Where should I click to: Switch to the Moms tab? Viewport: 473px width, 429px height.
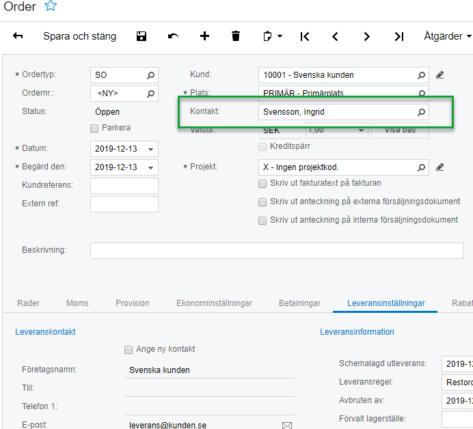77,303
